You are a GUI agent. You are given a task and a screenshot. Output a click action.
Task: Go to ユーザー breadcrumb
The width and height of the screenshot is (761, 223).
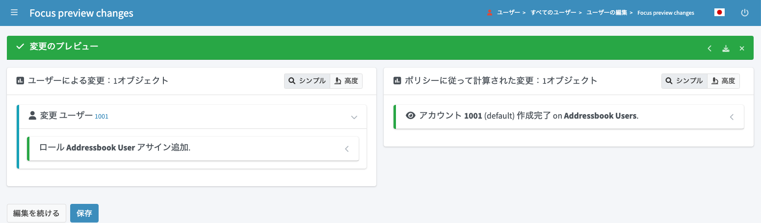point(508,13)
